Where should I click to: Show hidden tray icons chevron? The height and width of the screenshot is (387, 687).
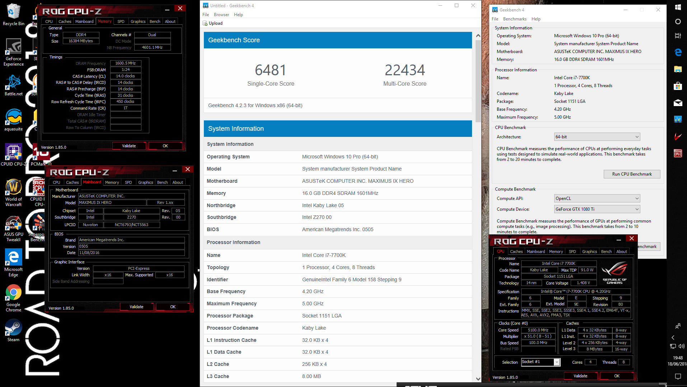pyautogui.click(x=673, y=338)
